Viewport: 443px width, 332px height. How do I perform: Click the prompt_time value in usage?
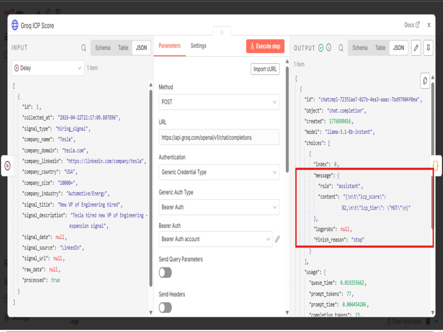[x=355, y=305]
